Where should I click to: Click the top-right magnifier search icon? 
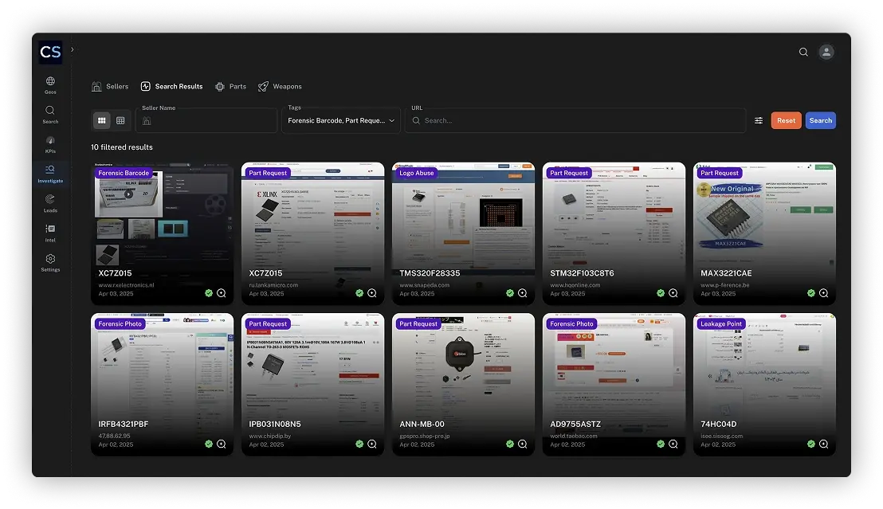coord(803,52)
